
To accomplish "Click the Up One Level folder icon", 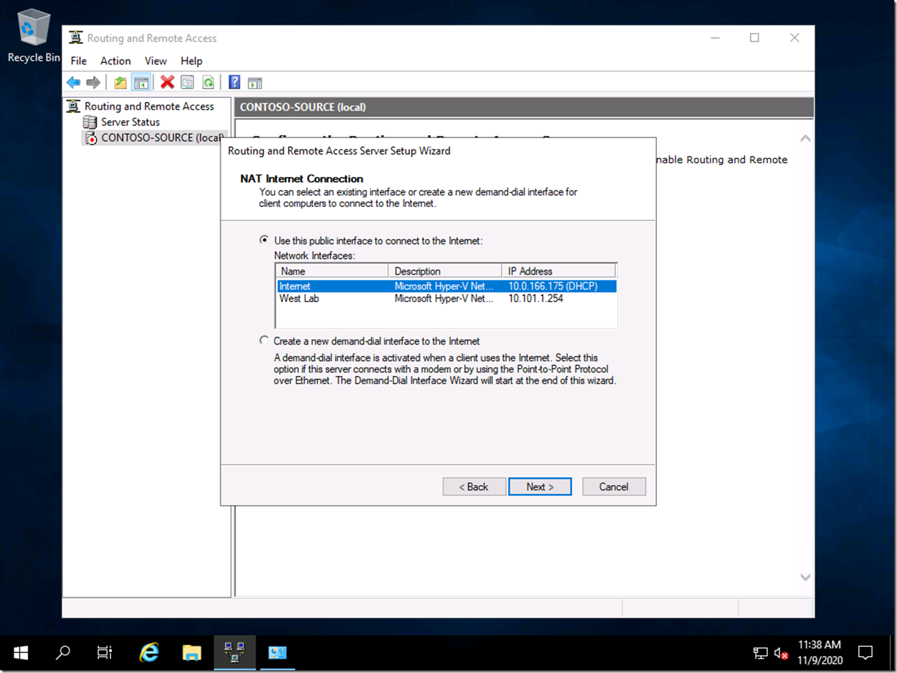I will click(121, 83).
